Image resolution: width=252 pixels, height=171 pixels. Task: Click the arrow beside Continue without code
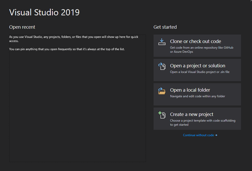[216, 135]
